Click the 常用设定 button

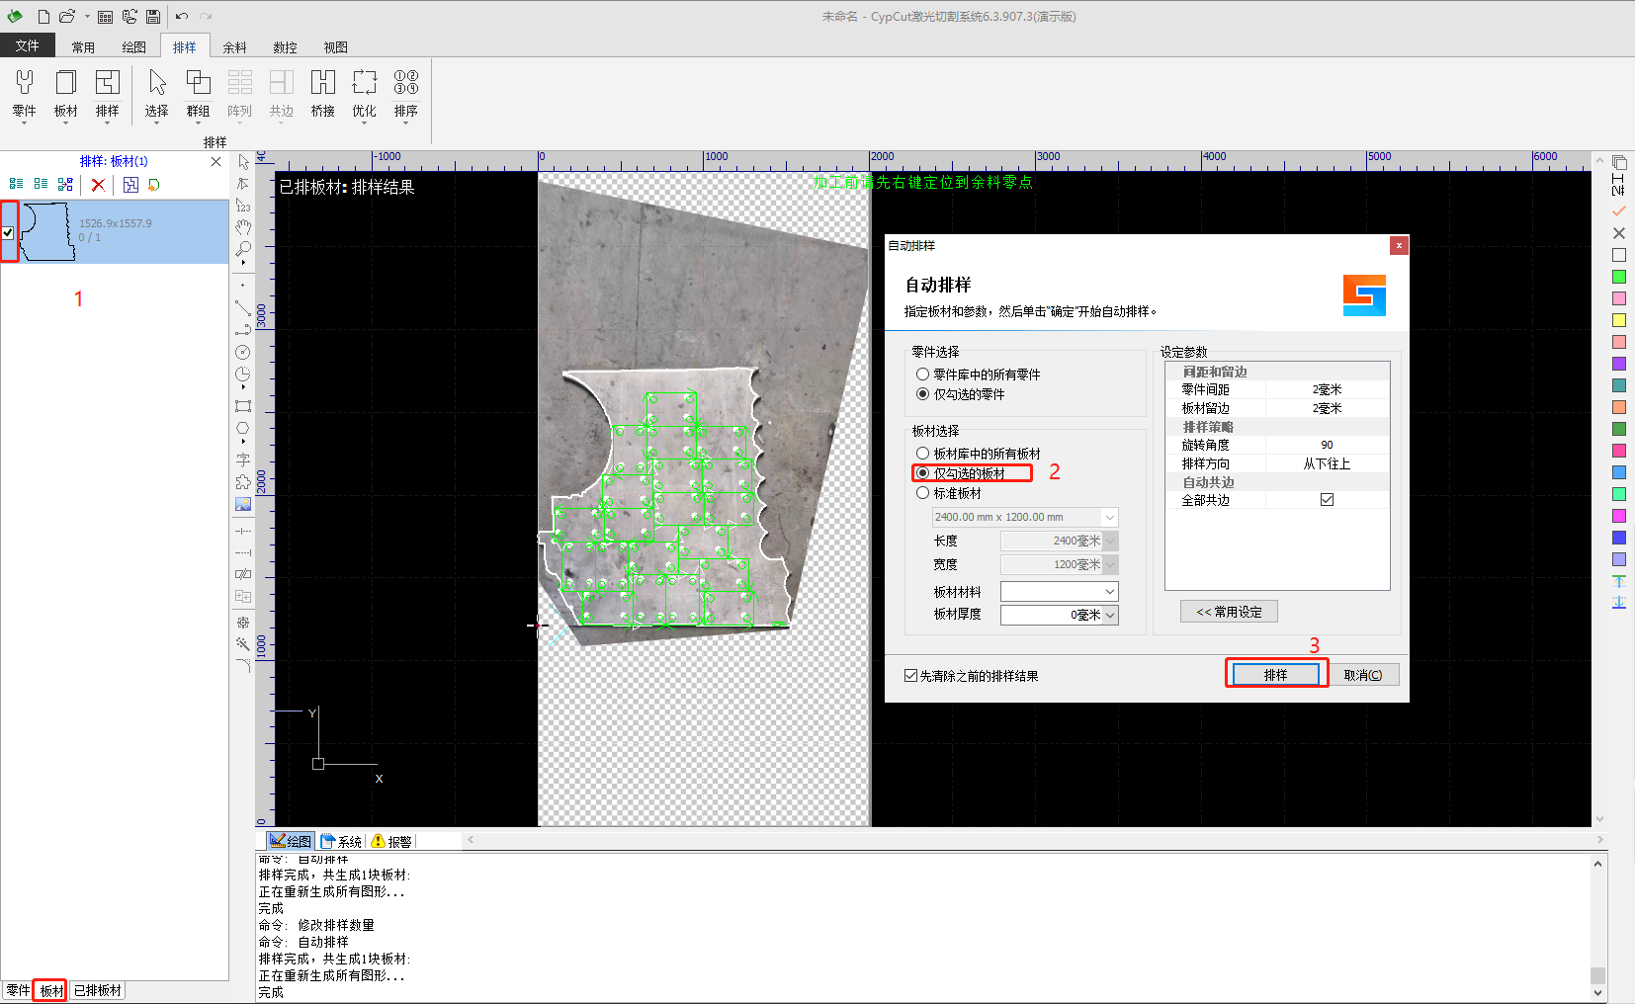coord(1229,612)
